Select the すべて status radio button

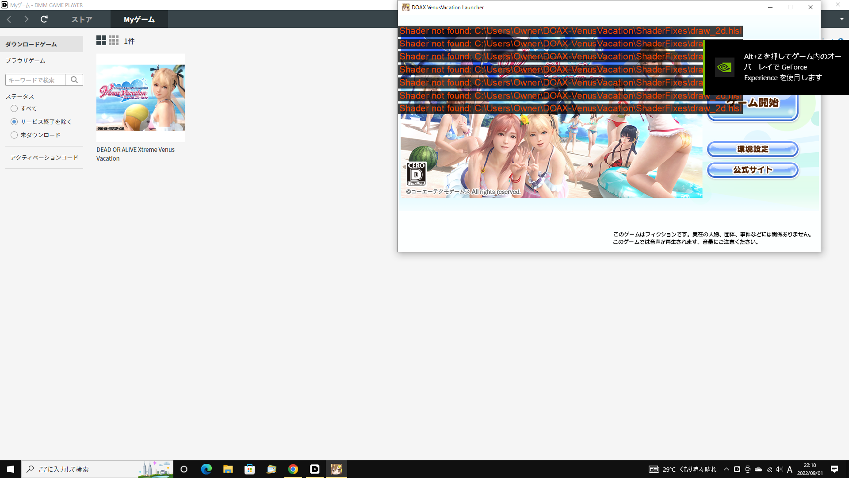(x=14, y=108)
